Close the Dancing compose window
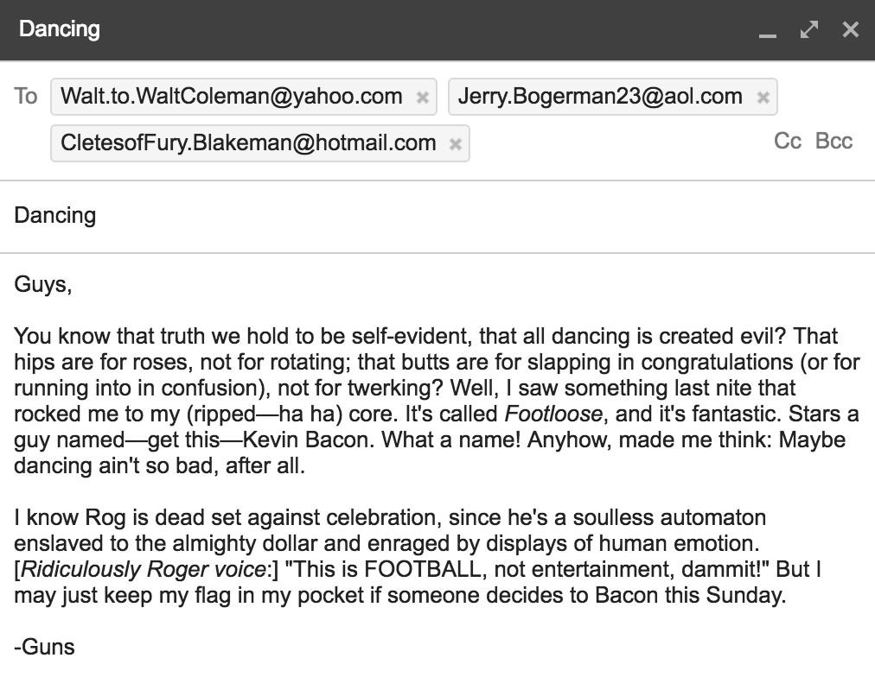875x677 pixels. [851, 29]
